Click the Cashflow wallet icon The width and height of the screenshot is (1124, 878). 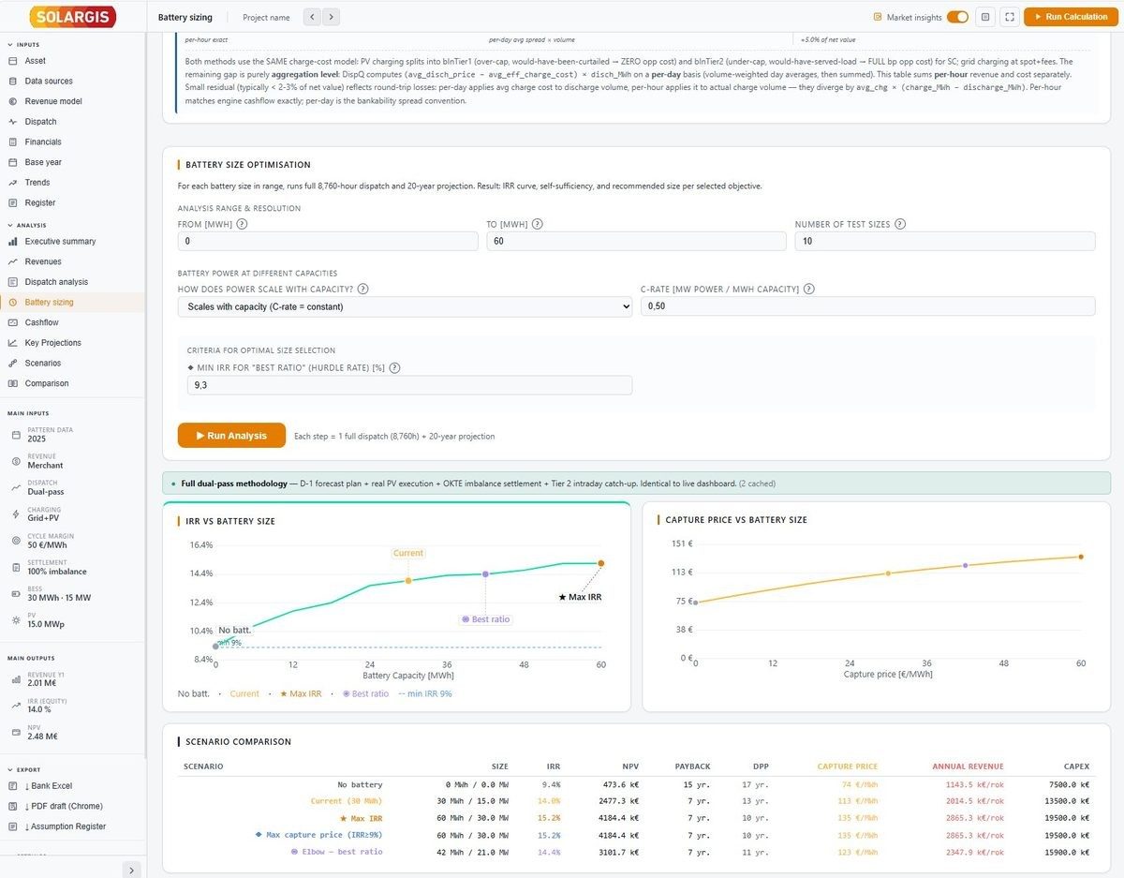(x=13, y=322)
